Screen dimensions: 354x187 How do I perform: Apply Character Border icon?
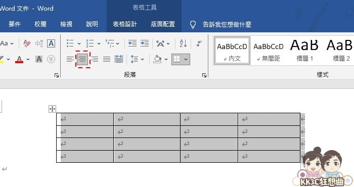[x=51, y=43]
